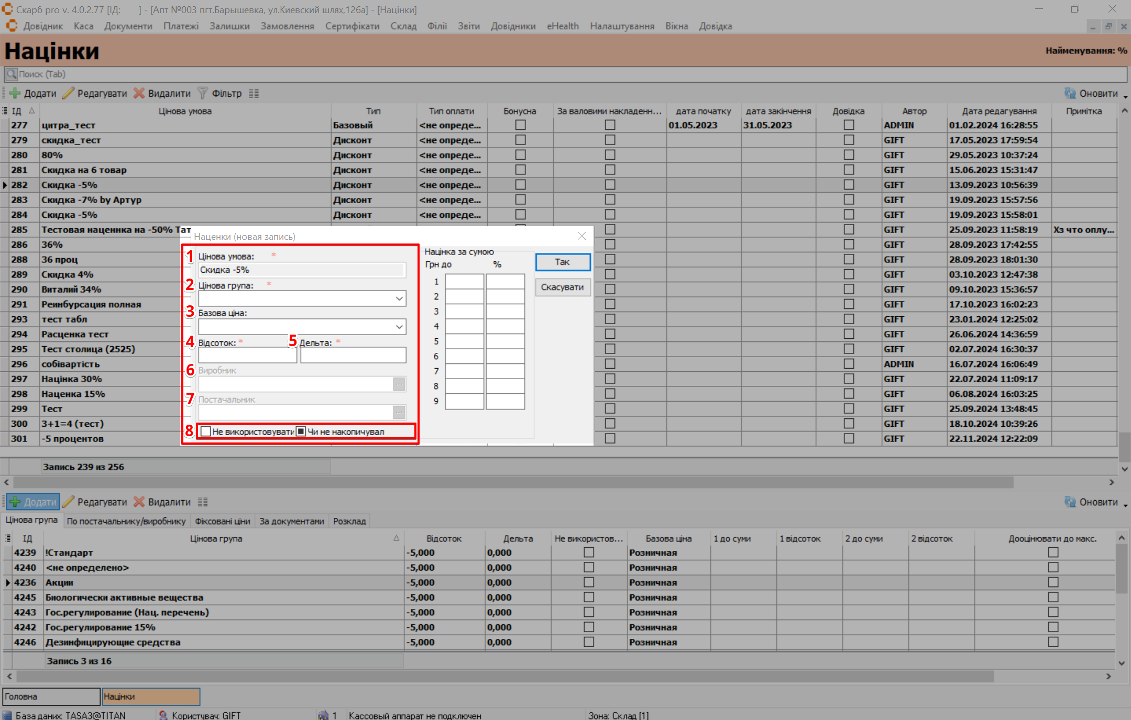
Task: Confirm dialog with the Так button
Action: [x=563, y=262]
